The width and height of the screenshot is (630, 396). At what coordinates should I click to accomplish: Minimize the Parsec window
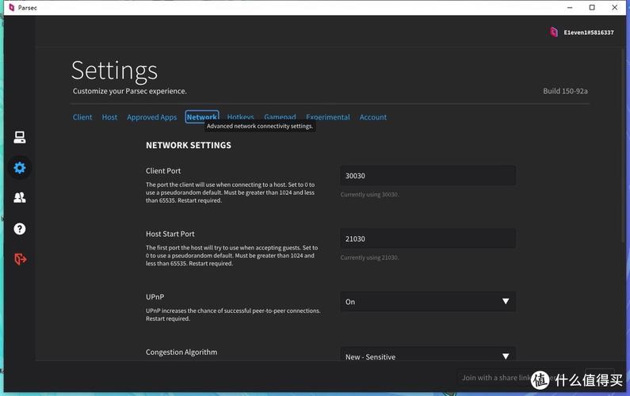point(570,8)
